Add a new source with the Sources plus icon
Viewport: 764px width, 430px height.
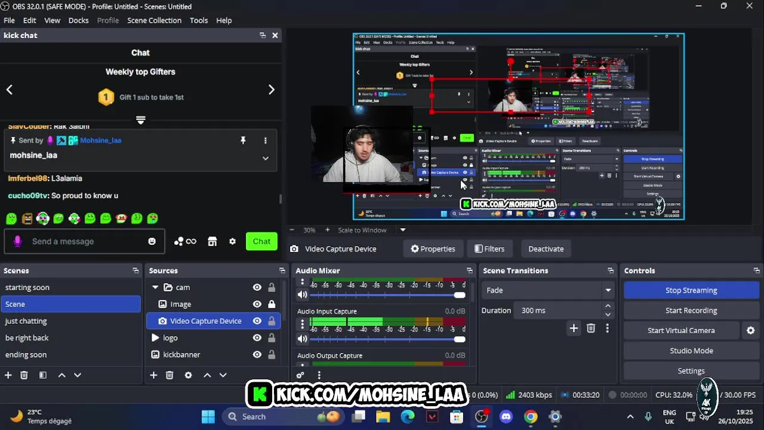tap(153, 375)
